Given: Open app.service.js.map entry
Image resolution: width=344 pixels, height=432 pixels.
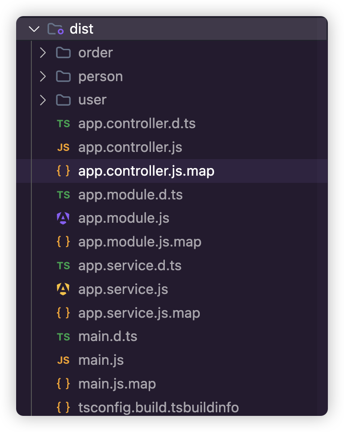Looking at the screenshot, I should coord(139,313).
